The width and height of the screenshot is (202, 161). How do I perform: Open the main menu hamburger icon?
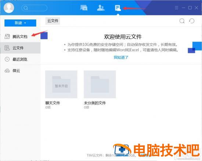(x=177, y=8)
